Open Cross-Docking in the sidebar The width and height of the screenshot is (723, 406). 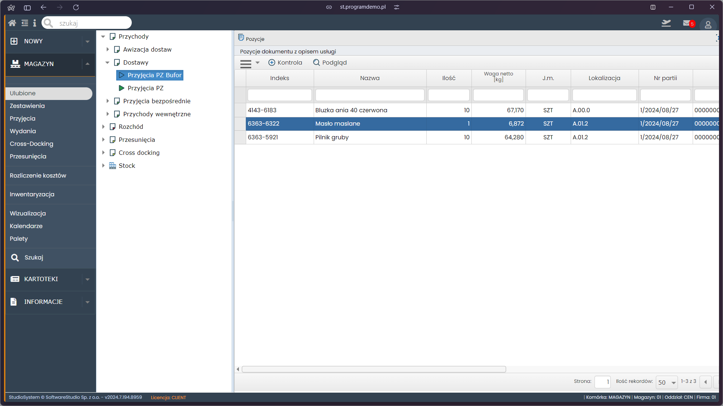(32, 144)
